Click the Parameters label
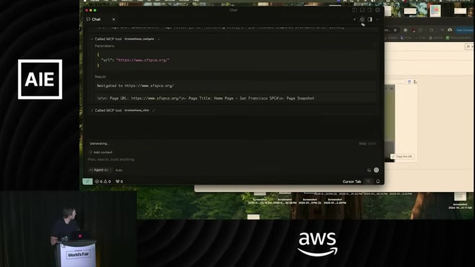Screen dimensions: 475x267 pos(105,46)
